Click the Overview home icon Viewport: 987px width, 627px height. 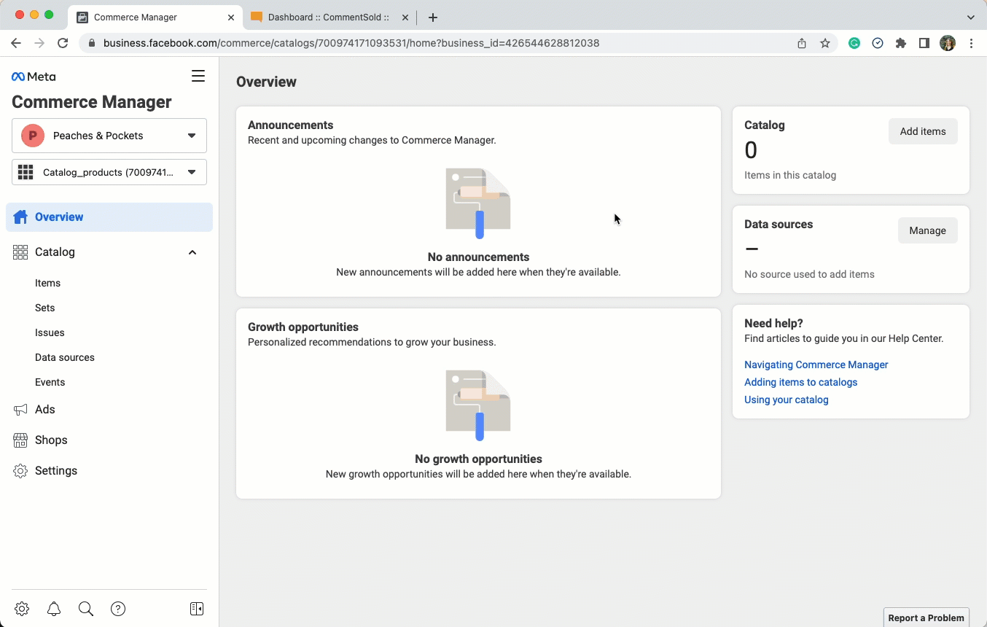(x=20, y=217)
